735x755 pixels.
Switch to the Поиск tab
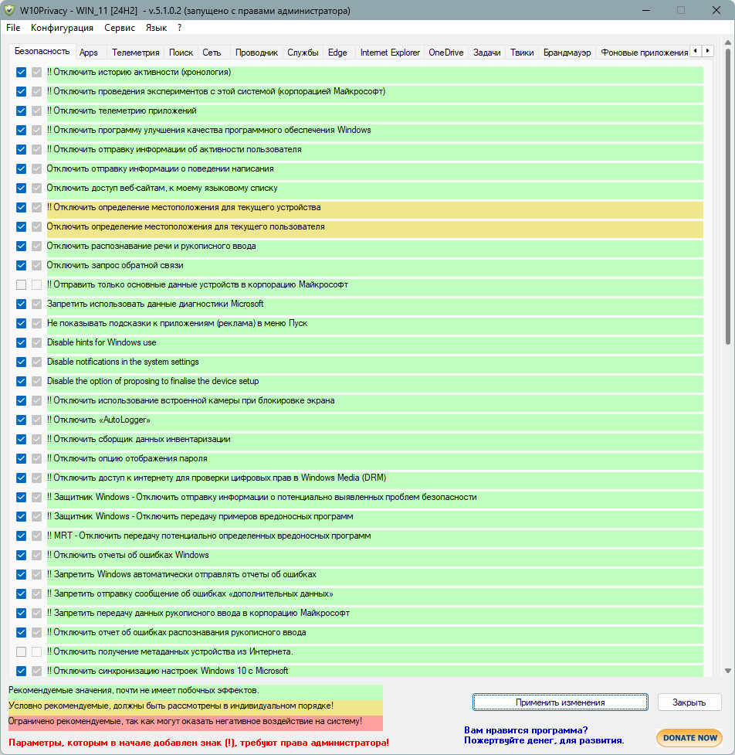click(x=181, y=53)
